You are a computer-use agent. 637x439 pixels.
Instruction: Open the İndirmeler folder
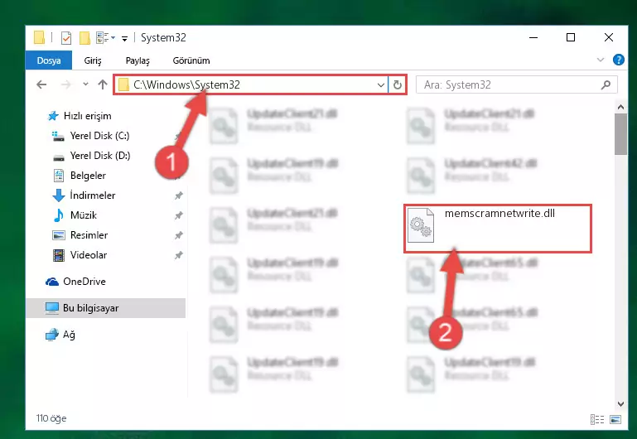[x=93, y=195]
